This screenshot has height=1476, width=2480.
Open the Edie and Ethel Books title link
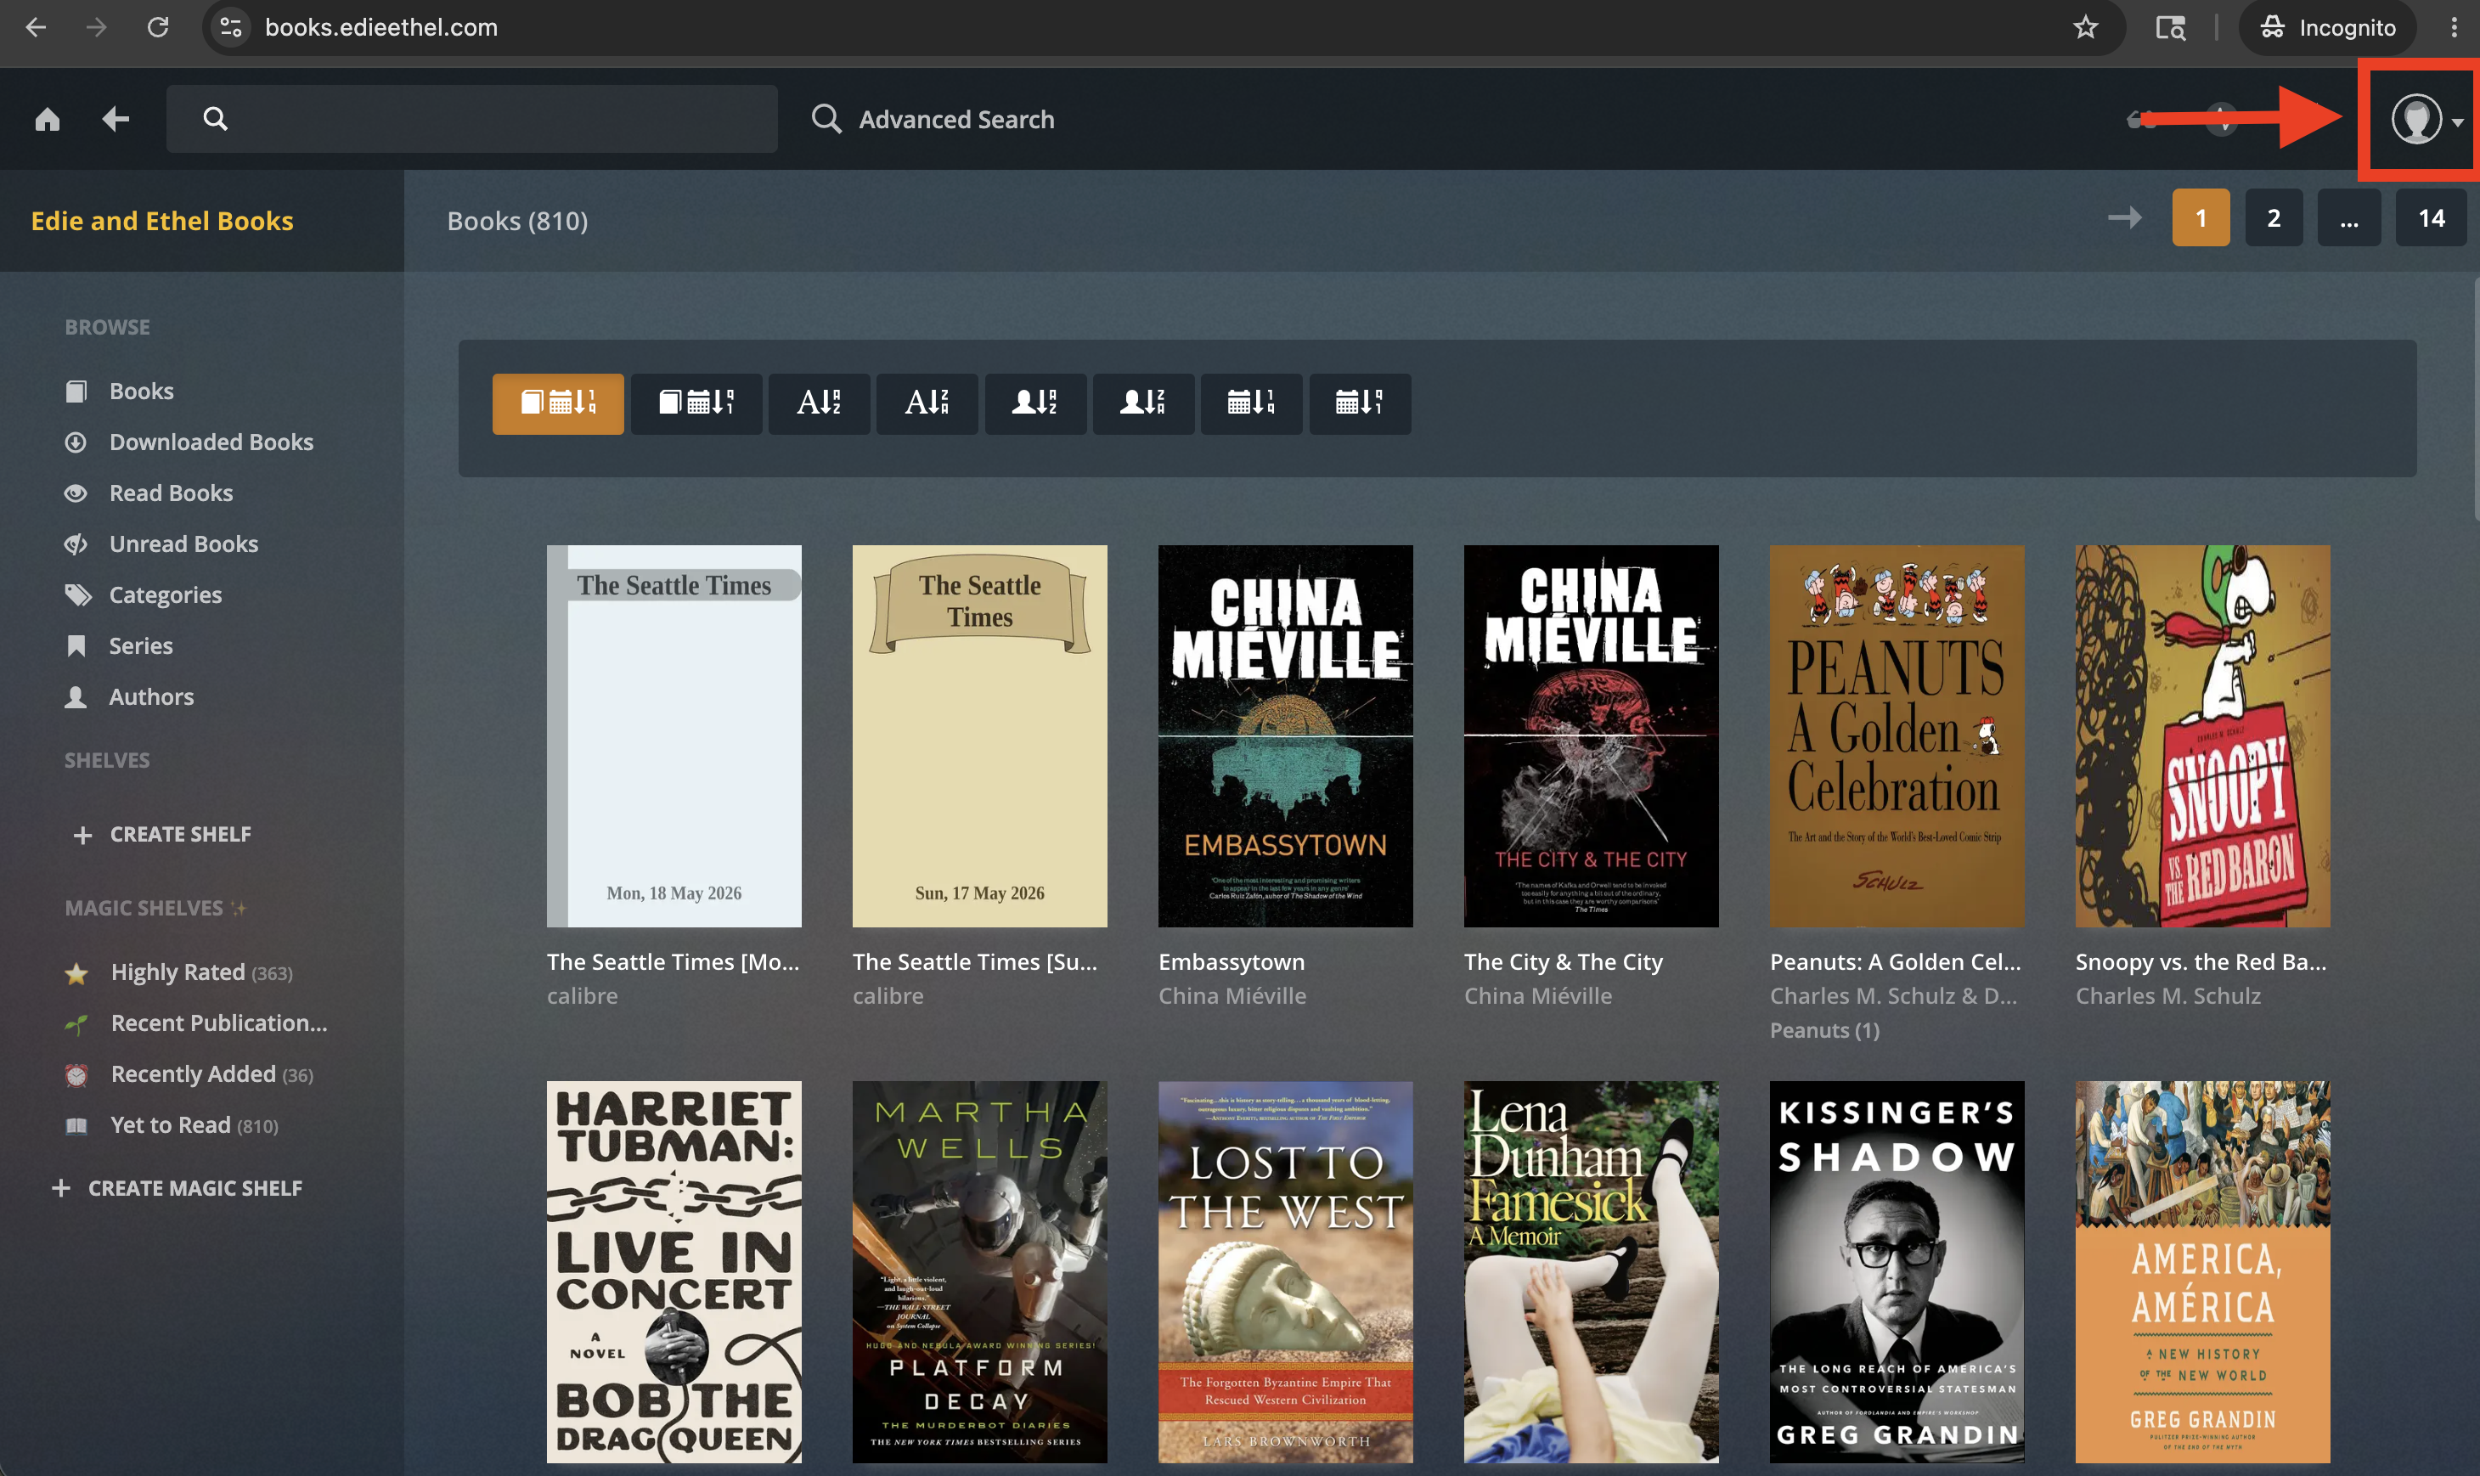162,221
